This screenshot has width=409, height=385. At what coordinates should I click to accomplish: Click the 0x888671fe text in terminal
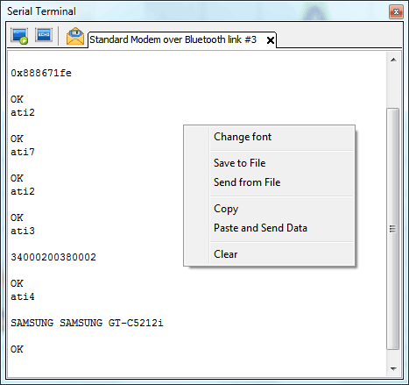[x=41, y=73]
